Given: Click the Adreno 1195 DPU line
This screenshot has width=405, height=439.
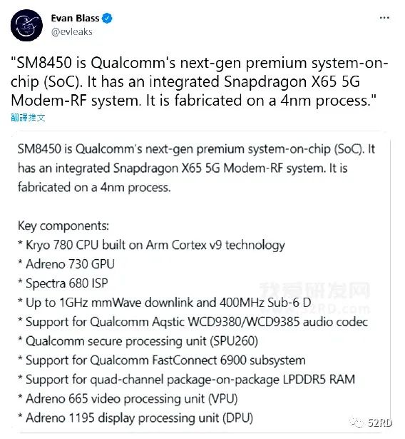Looking at the screenshot, I should [x=135, y=418].
